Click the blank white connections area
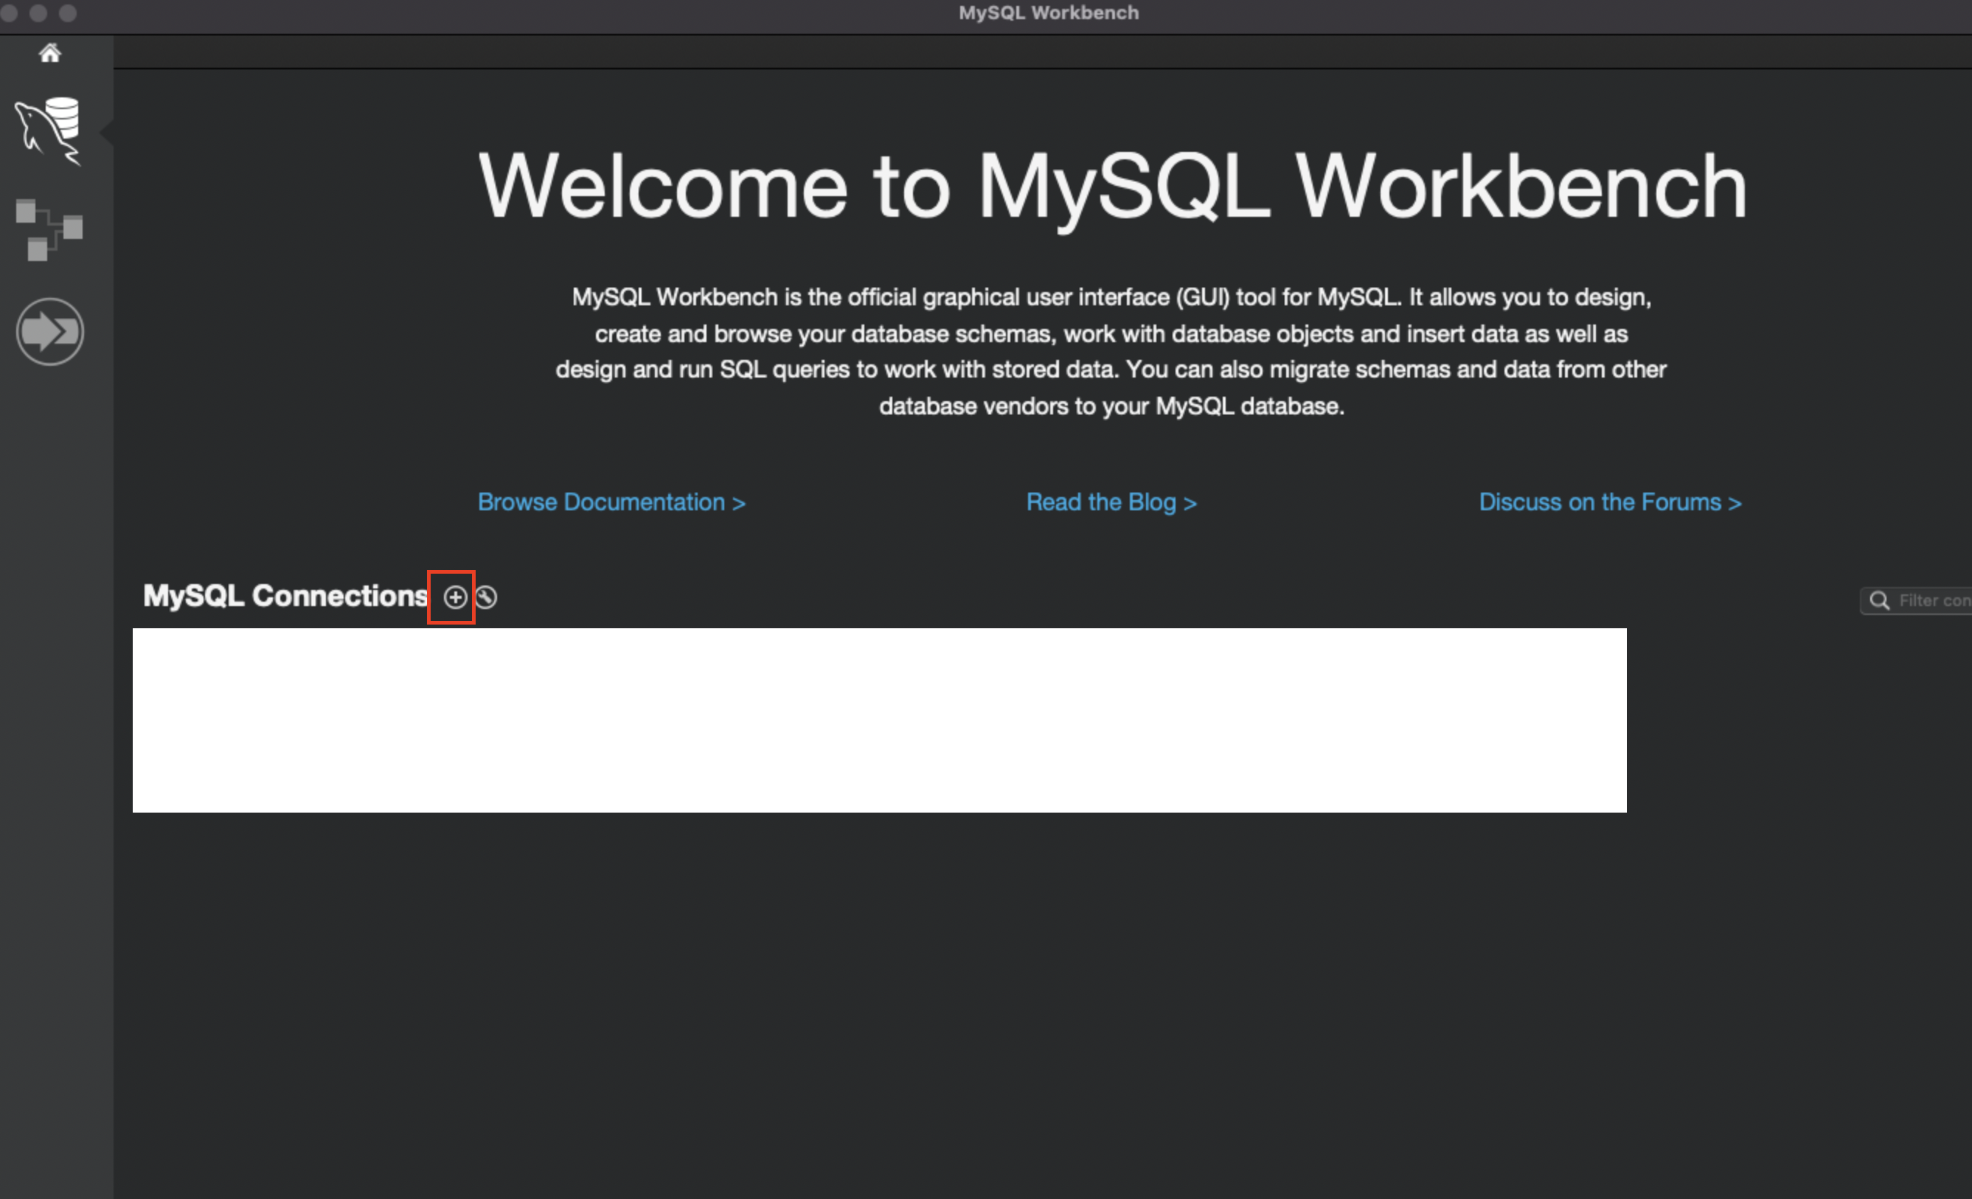This screenshot has height=1199, width=1972. click(879, 720)
